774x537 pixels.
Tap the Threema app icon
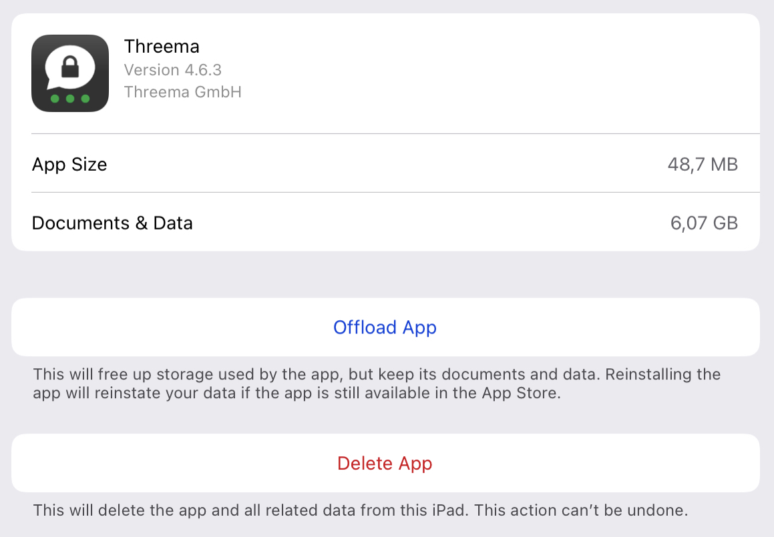point(70,73)
